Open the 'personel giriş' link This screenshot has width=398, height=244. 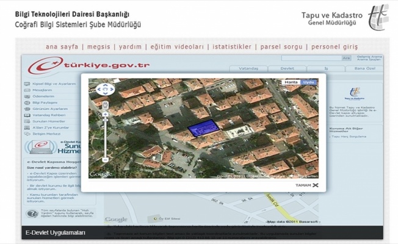pyautogui.click(x=335, y=46)
